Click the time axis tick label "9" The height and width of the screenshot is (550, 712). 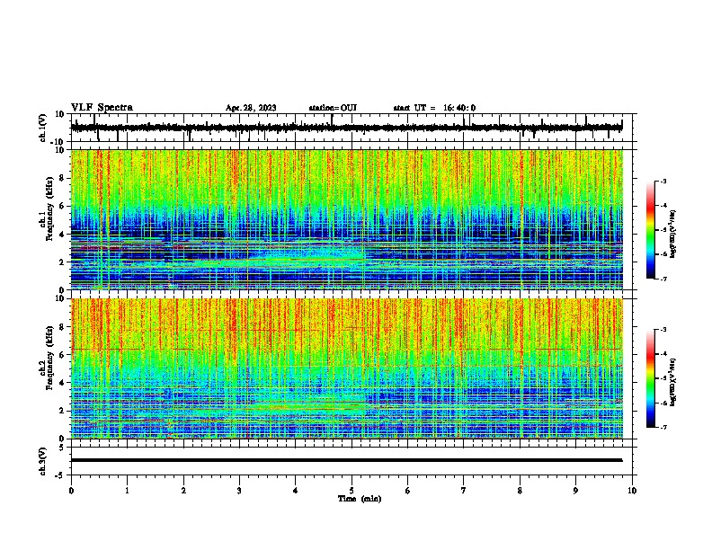(x=575, y=491)
